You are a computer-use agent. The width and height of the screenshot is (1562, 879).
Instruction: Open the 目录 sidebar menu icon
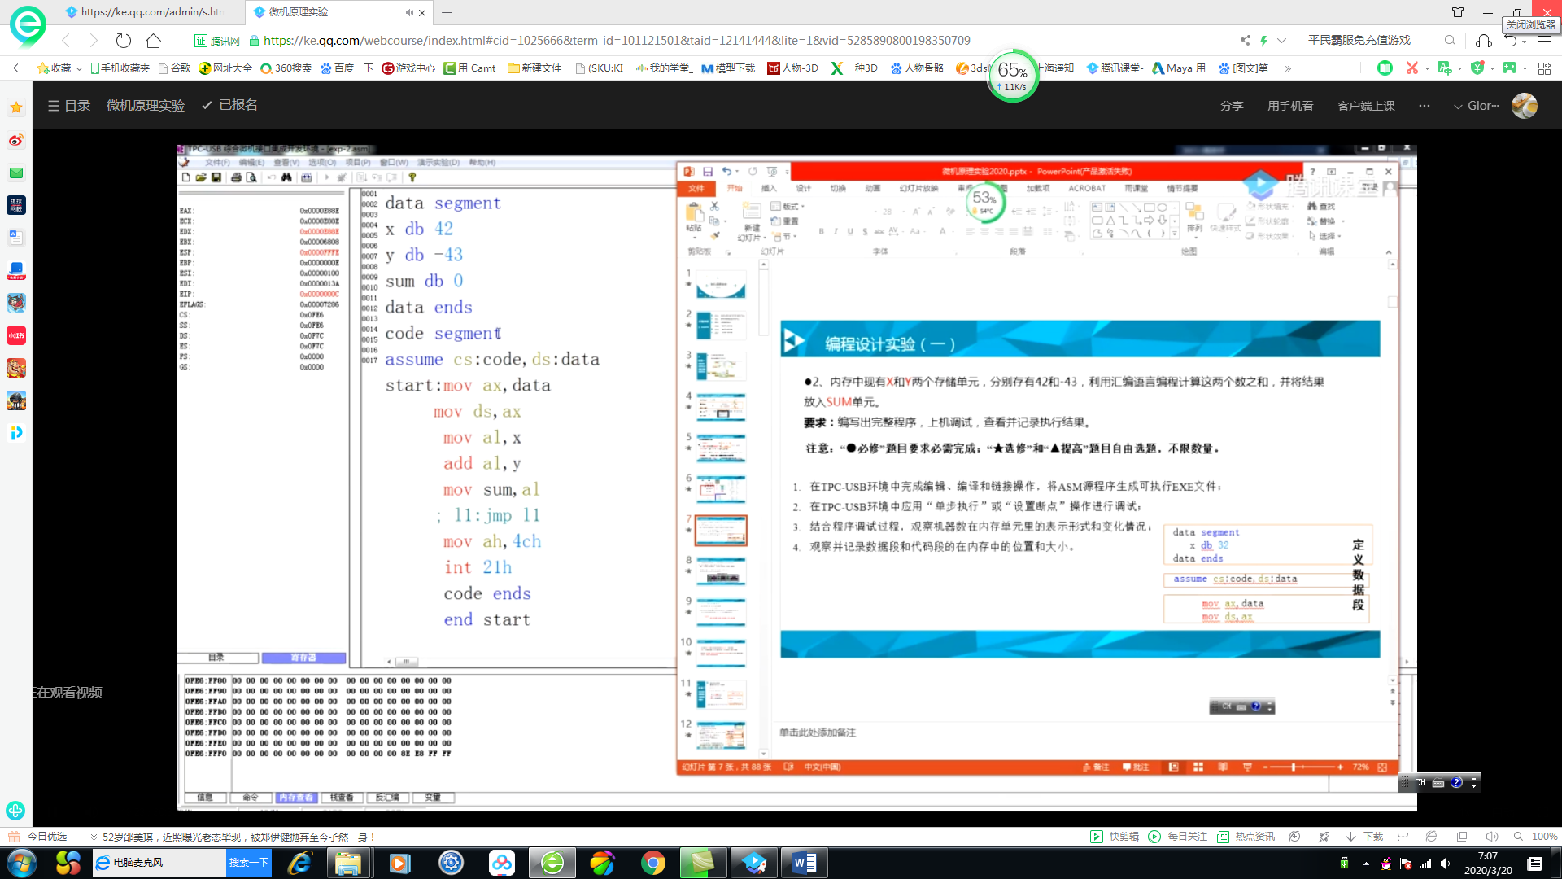54,106
